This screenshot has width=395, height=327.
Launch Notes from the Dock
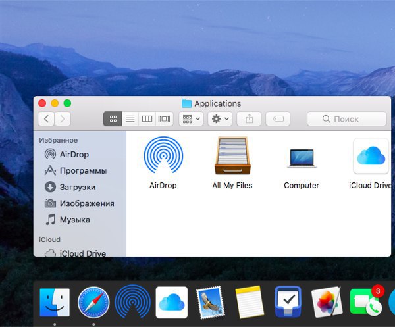pyautogui.click(x=250, y=303)
